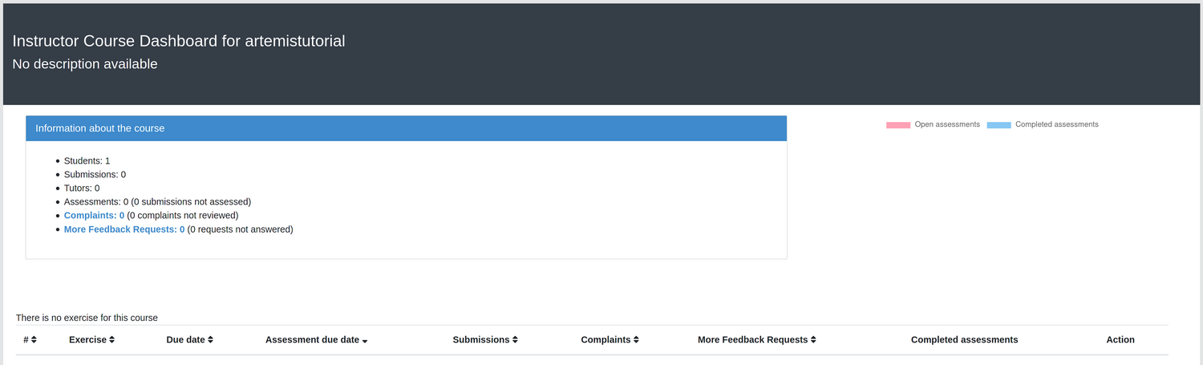Toggle Assessment due date sort arrow
This screenshot has height=365, width=1203.
tap(365, 341)
